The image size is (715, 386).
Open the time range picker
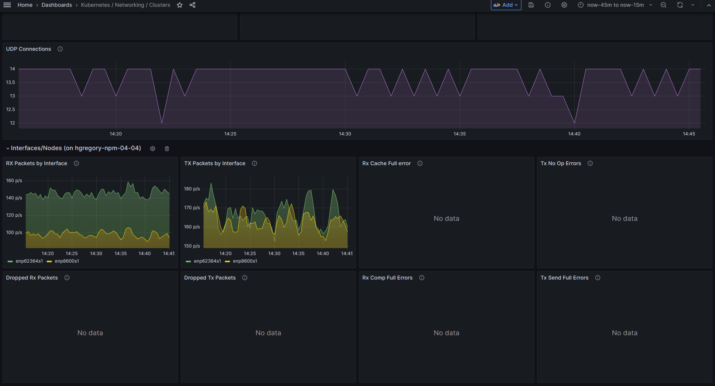pyautogui.click(x=615, y=5)
